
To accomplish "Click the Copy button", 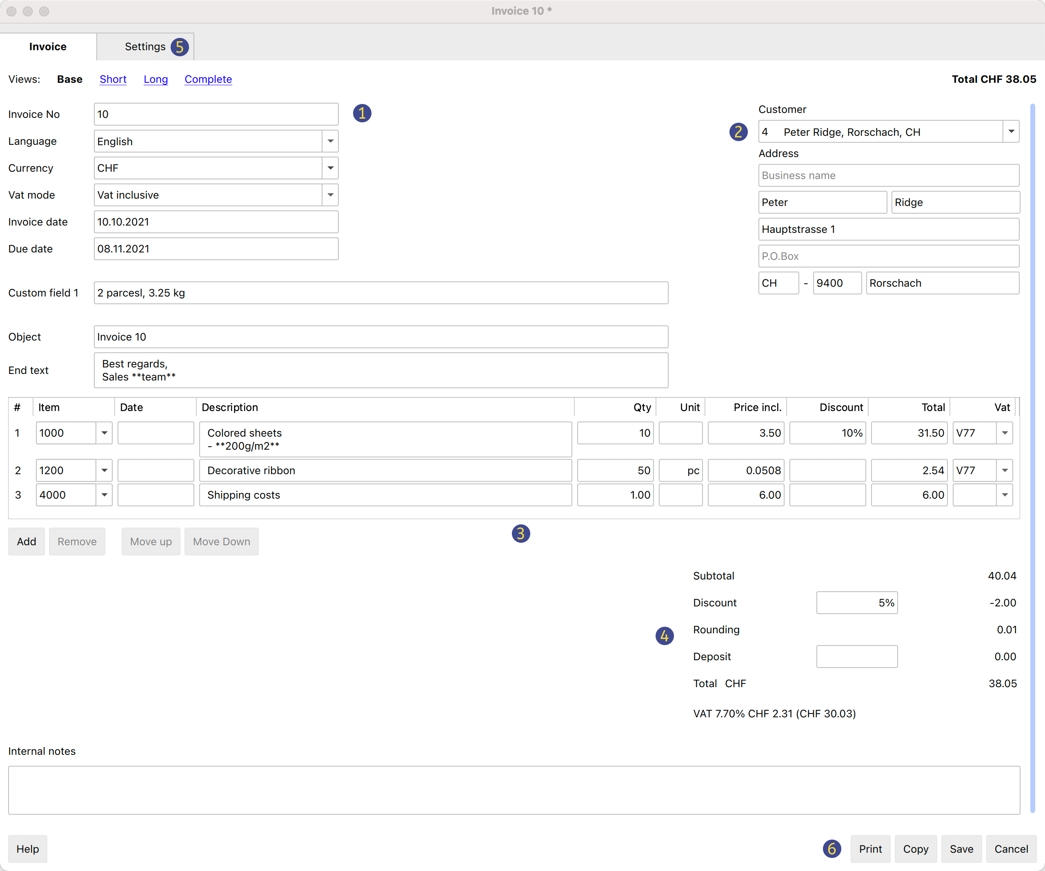I will point(916,849).
